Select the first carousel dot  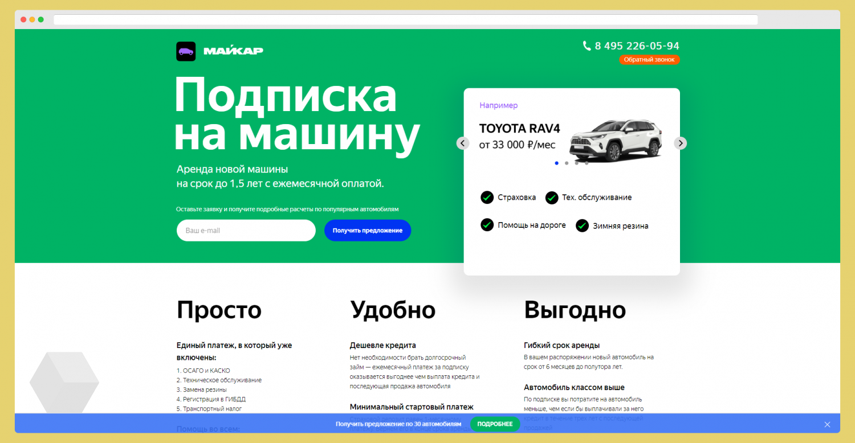[556, 163]
